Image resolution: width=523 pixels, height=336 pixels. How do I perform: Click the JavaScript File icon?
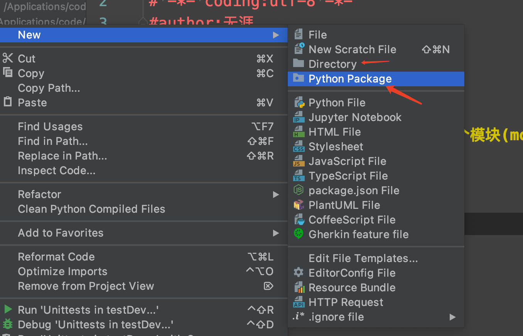tap(299, 161)
